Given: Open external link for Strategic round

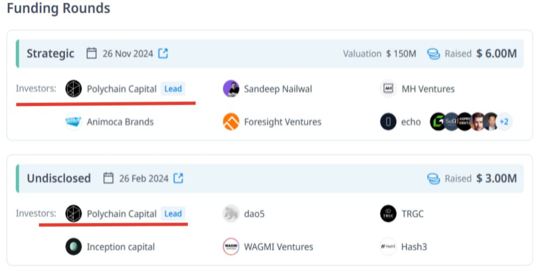Looking at the screenshot, I should (x=163, y=53).
